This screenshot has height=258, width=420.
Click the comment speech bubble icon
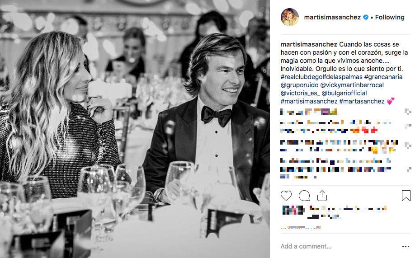304,196
